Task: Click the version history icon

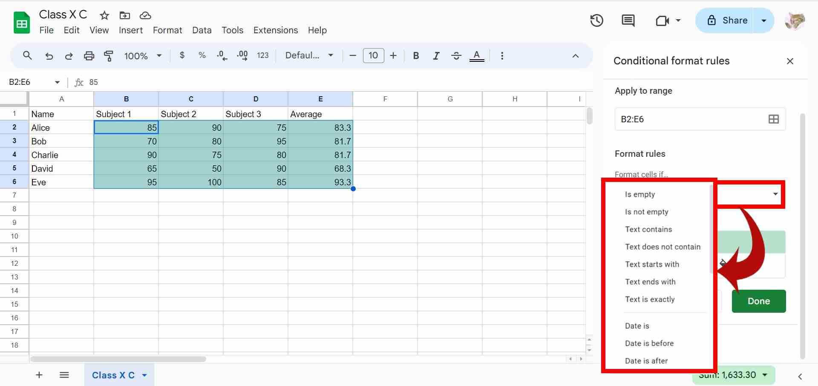Action: 596,20
